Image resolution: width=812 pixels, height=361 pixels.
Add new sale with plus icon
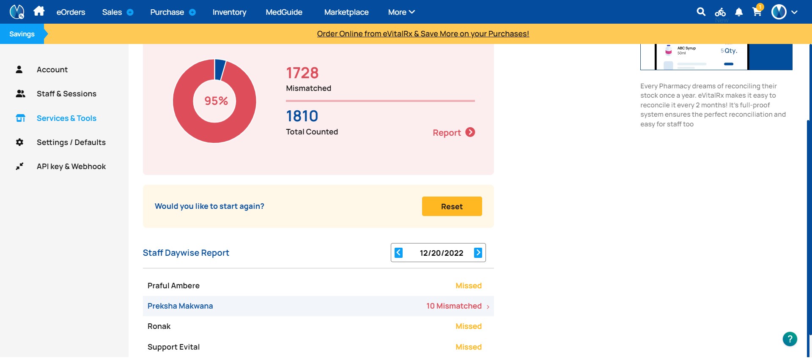130,12
